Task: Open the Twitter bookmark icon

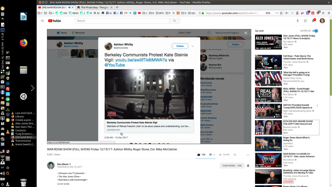Action: click(130, 13)
